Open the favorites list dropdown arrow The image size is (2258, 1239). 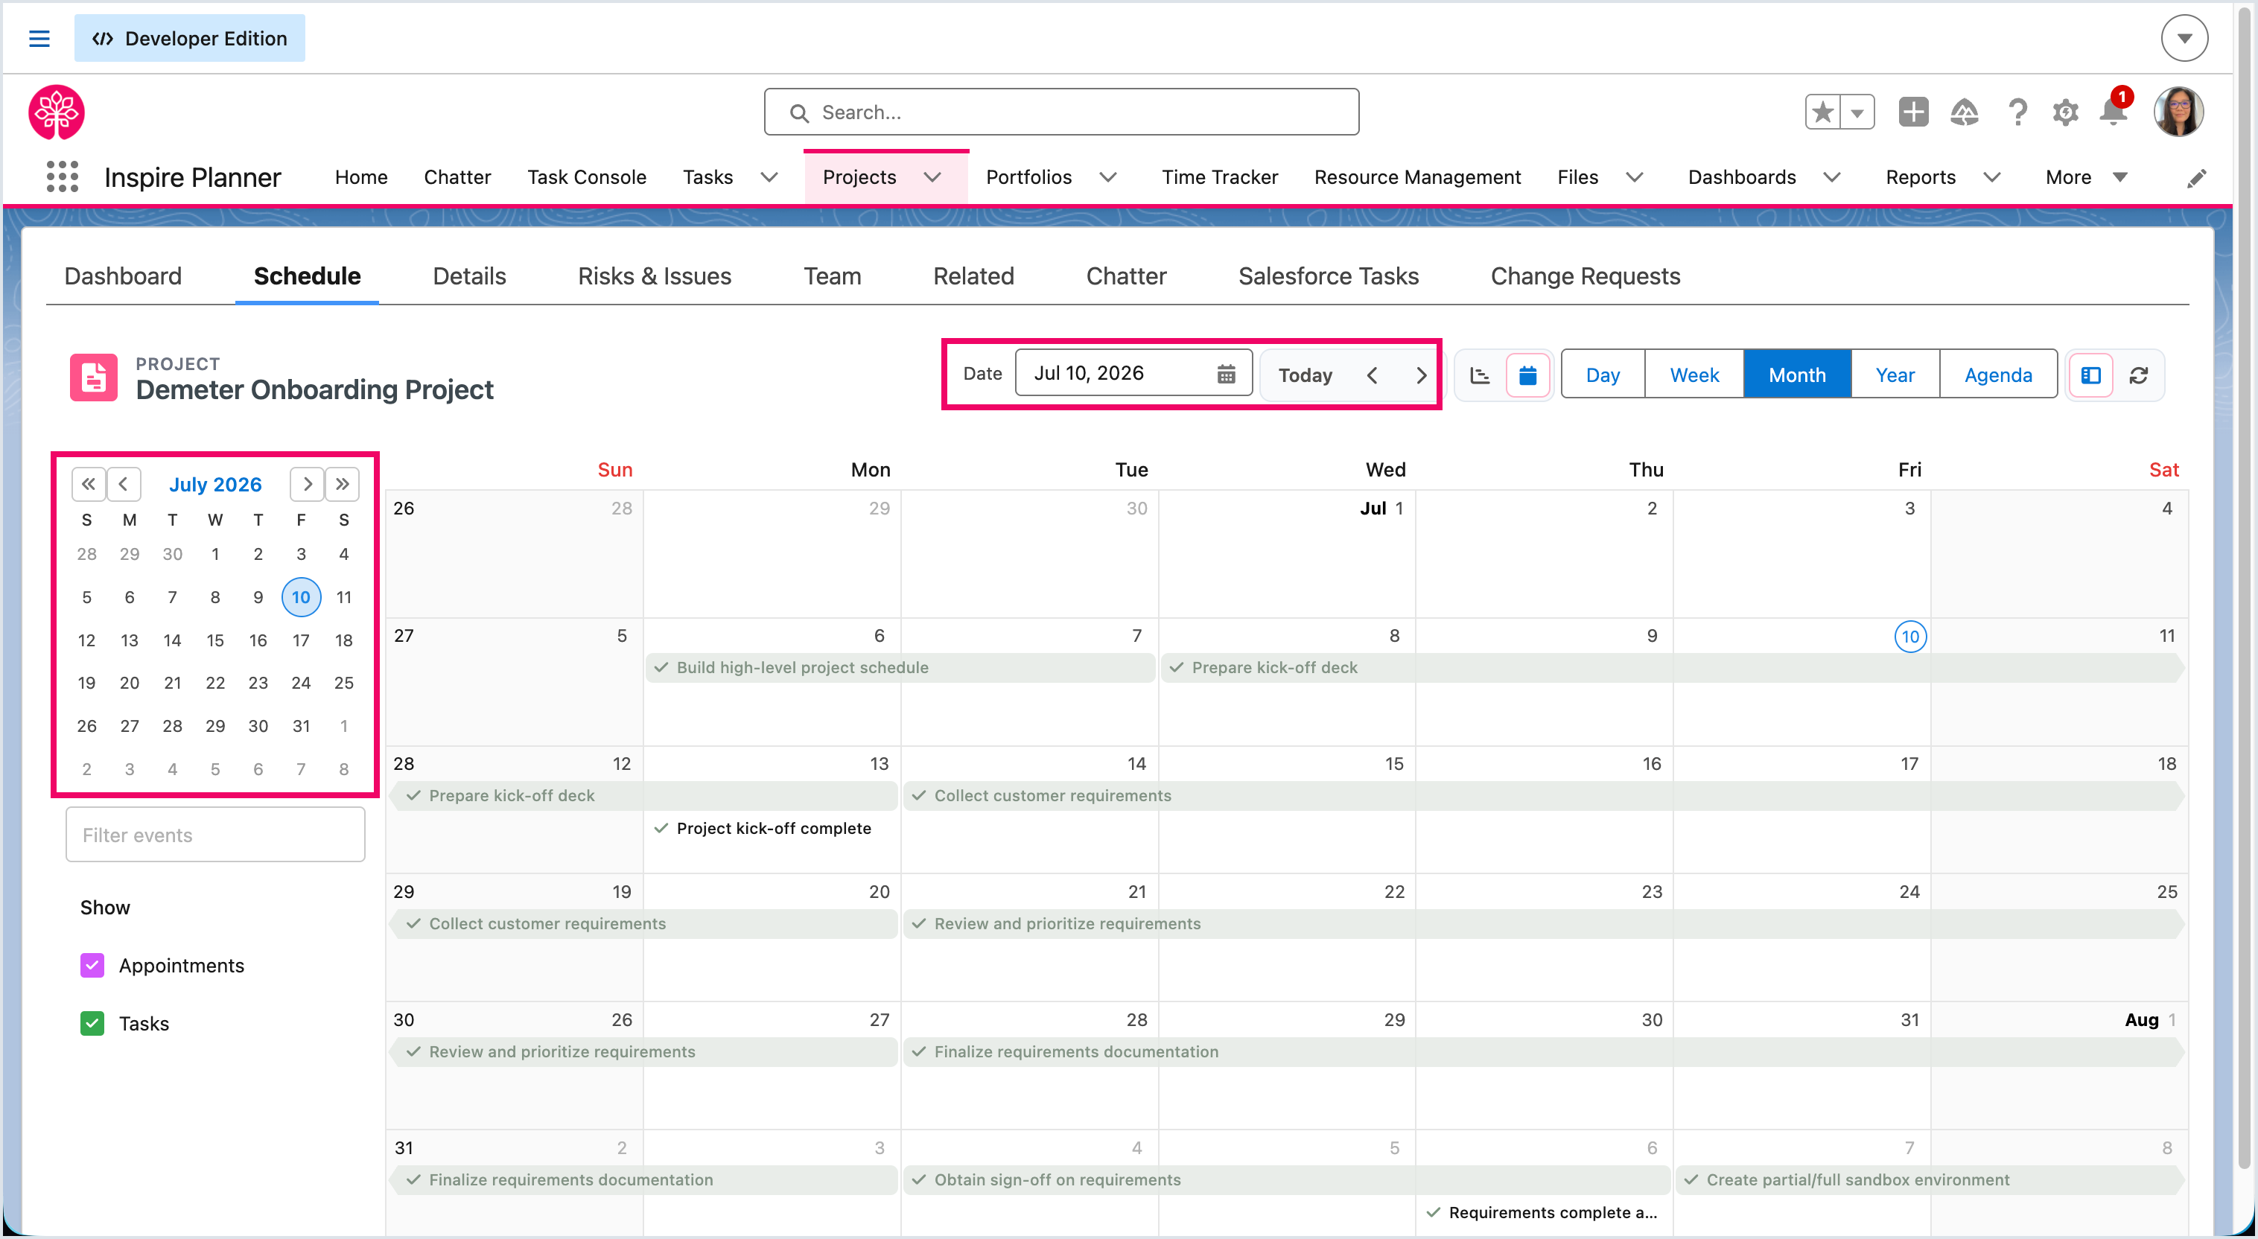tap(1857, 112)
